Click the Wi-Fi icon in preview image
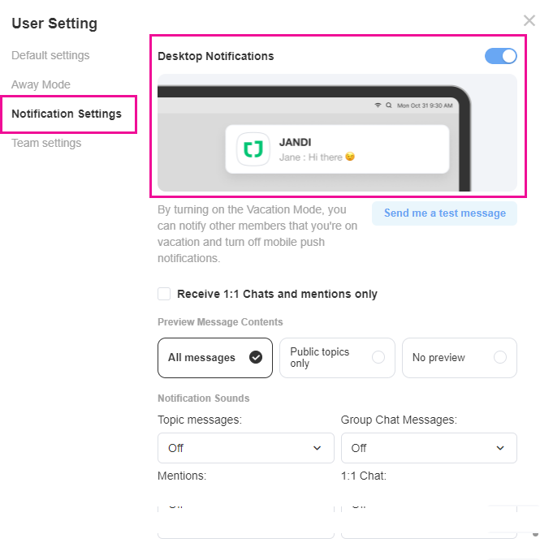The width and height of the screenshot is (553, 560). click(378, 106)
